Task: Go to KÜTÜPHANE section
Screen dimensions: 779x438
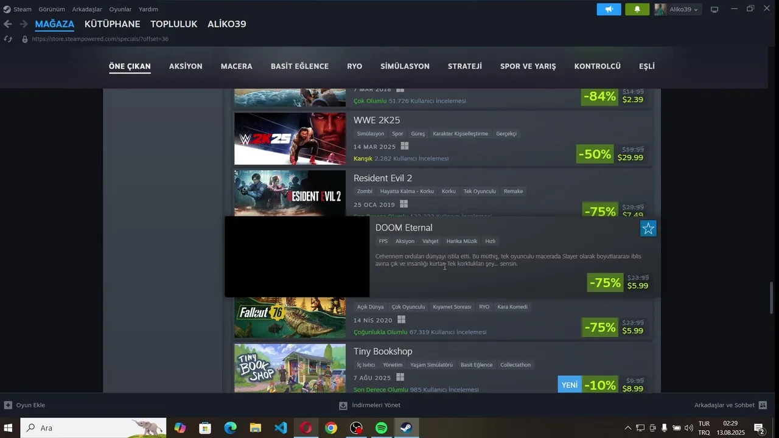Action: (x=112, y=24)
